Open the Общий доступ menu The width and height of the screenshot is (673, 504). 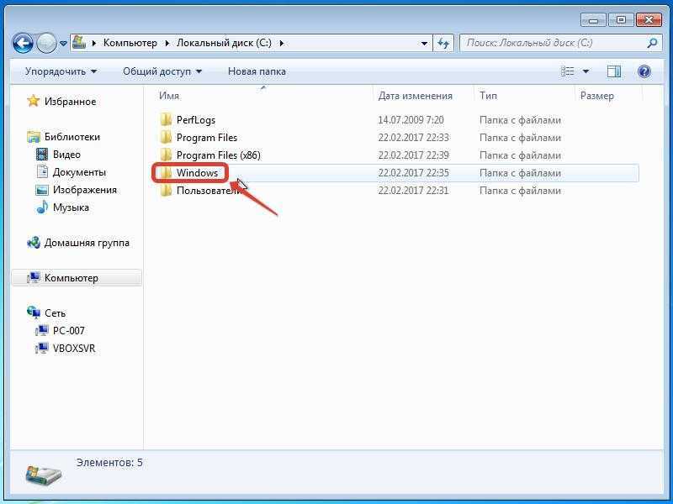(162, 71)
